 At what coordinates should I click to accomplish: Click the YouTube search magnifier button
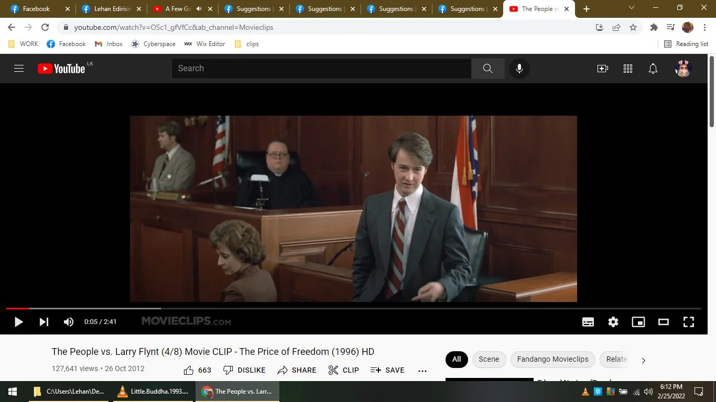point(487,69)
